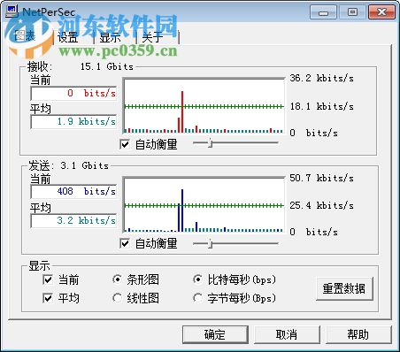
Task: Click the receive traffic bar graph
Action: pos(204,106)
